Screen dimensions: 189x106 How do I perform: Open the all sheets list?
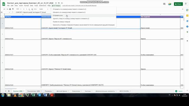click(9, 91)
